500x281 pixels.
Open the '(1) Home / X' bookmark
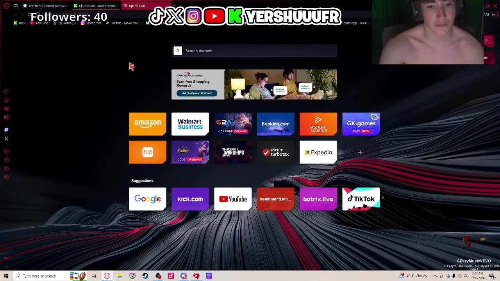point(64,23)
